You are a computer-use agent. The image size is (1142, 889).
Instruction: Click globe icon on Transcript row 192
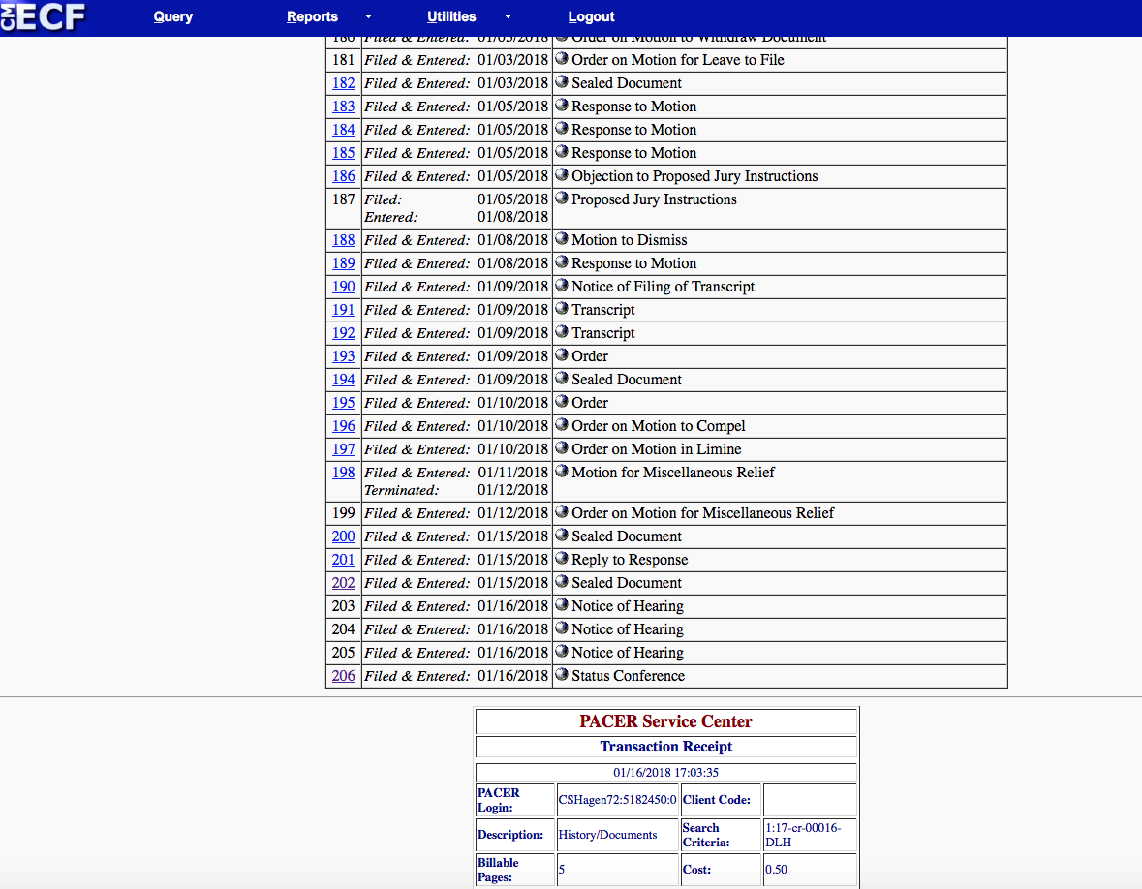coord(562,332)
